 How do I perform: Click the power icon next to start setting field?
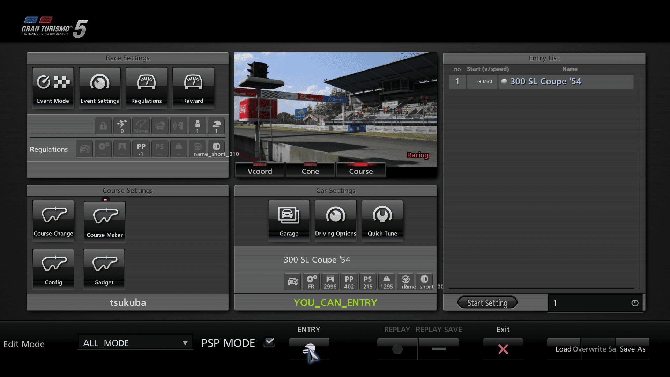(x=635, y=303)
